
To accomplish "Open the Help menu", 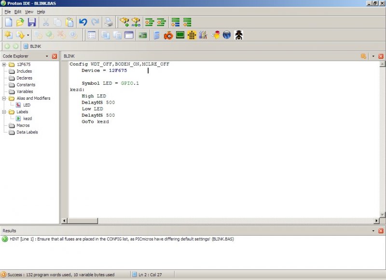I will pyautogui.click(x=41, y=12).
